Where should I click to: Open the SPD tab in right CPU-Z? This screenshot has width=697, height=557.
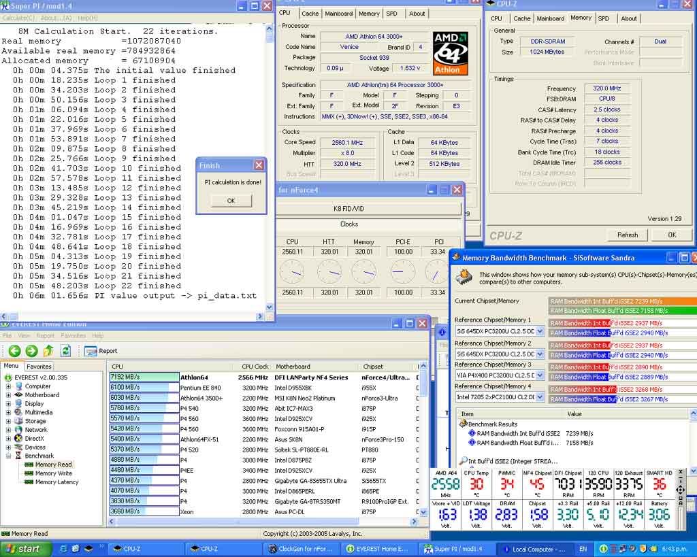point(604,18)
